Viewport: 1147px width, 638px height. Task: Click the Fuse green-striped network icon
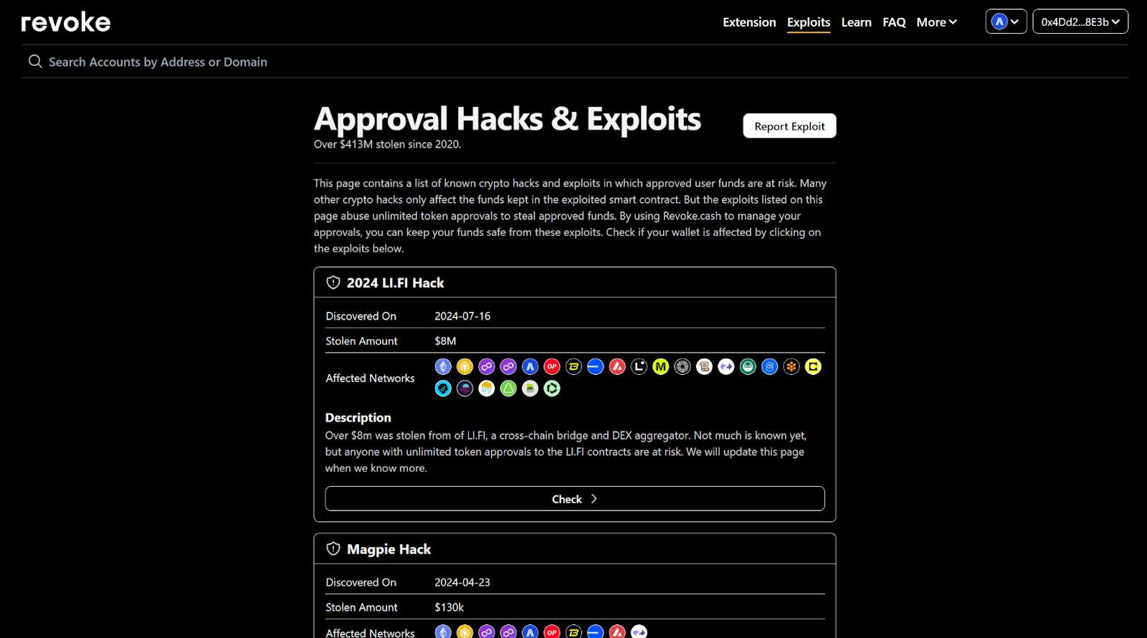530,389
